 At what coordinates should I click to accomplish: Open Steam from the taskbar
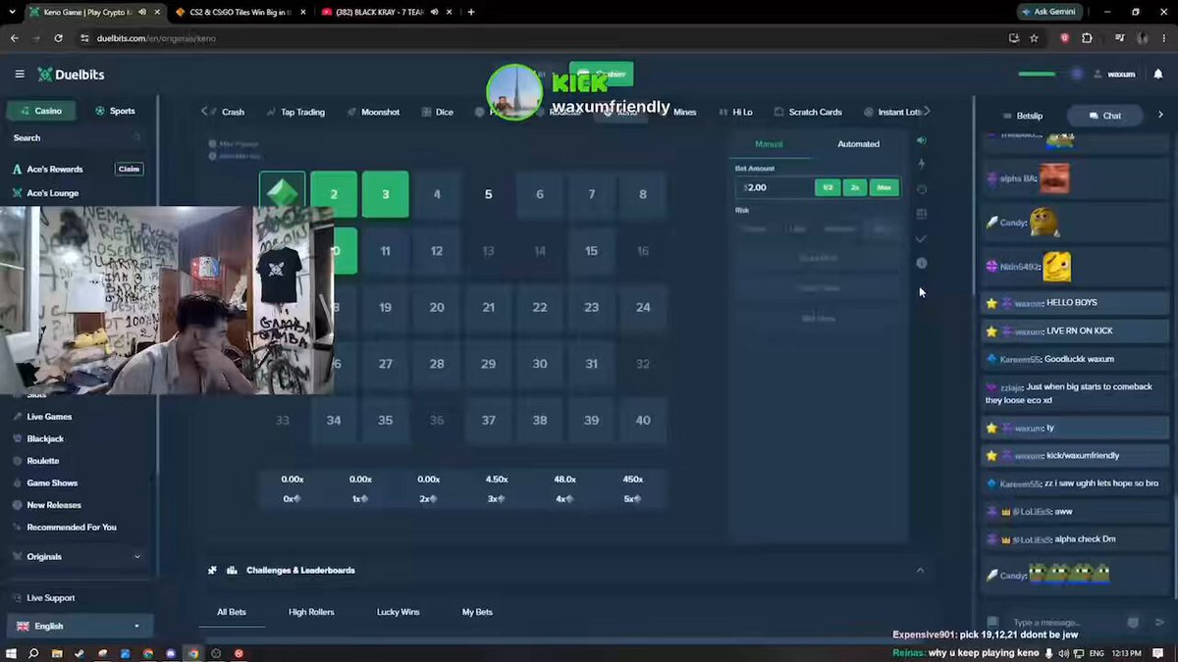click(x=80, y=653)
